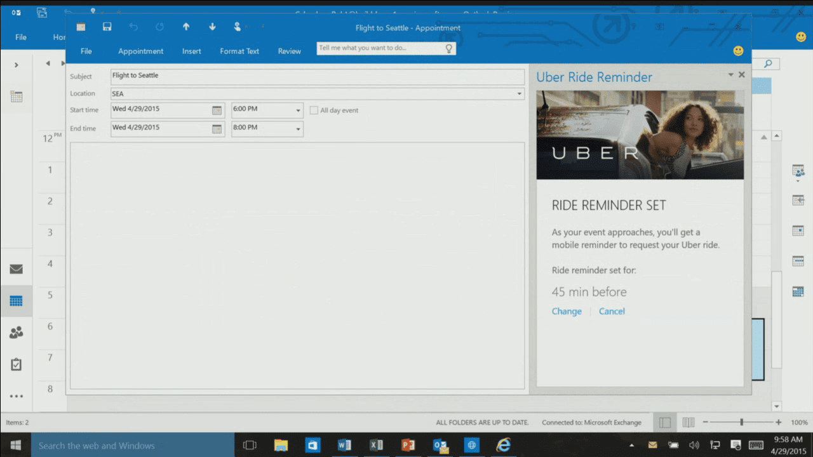This screenshot has height=457, width=813.
Task: Click the zoom in plus button
Action: 779,422
